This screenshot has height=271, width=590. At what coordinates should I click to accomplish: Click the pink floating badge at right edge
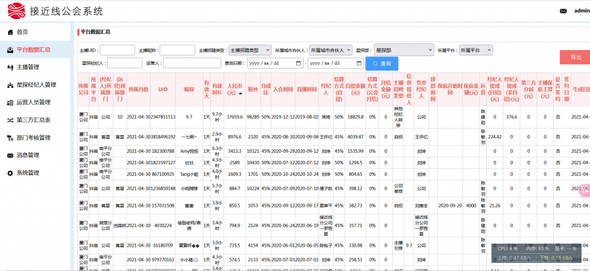click(585, 191)
